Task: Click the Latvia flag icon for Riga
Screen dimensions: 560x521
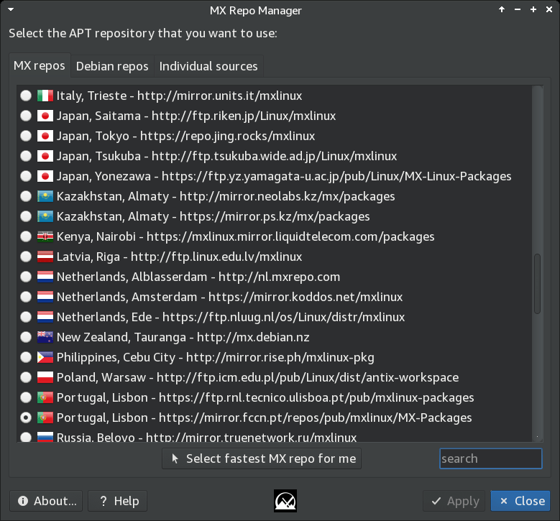Action: 45,257
